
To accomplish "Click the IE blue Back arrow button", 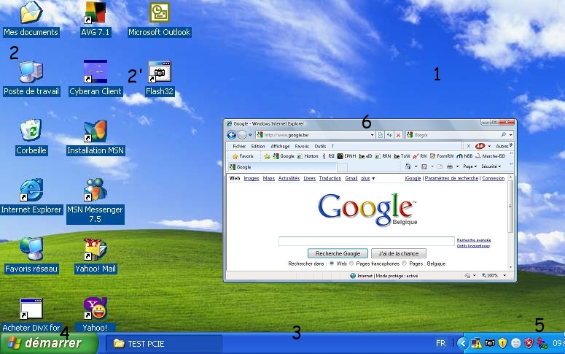I will click(232, 135).
